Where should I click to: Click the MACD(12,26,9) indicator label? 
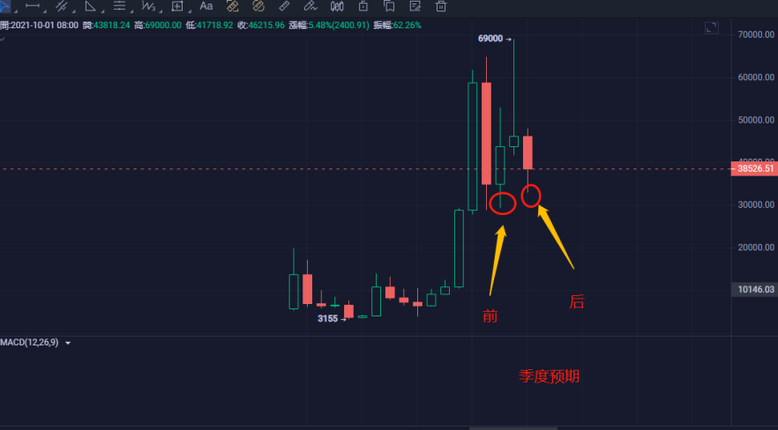[x=29, y=342]
